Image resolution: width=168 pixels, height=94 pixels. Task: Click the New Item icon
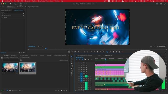point(64,90)
